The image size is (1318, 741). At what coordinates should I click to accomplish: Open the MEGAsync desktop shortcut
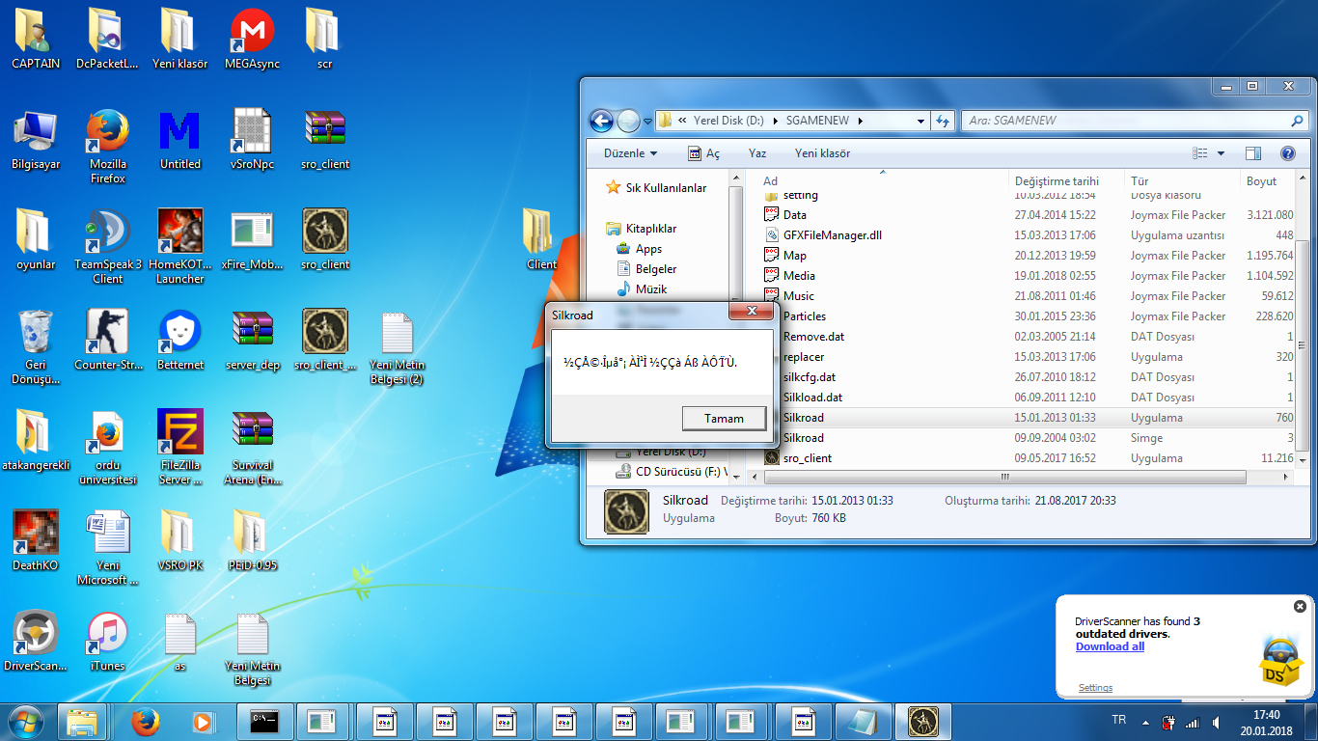point(253,39)
